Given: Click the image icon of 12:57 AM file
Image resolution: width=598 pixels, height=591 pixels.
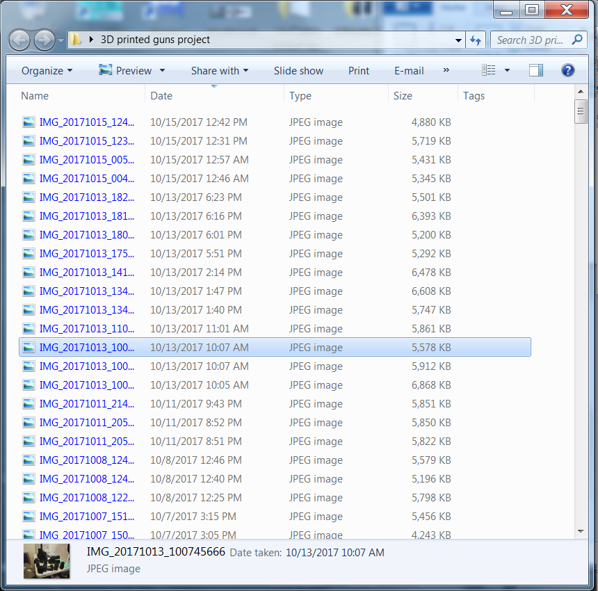Looking at the screenshot, I should [x=29, y=160].
